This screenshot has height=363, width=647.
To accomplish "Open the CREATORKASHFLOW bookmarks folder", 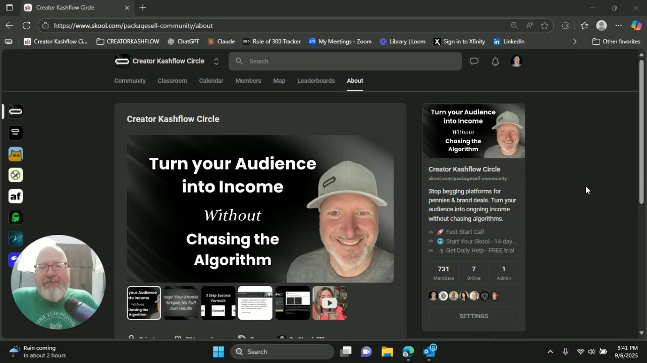I will (128, 42).
